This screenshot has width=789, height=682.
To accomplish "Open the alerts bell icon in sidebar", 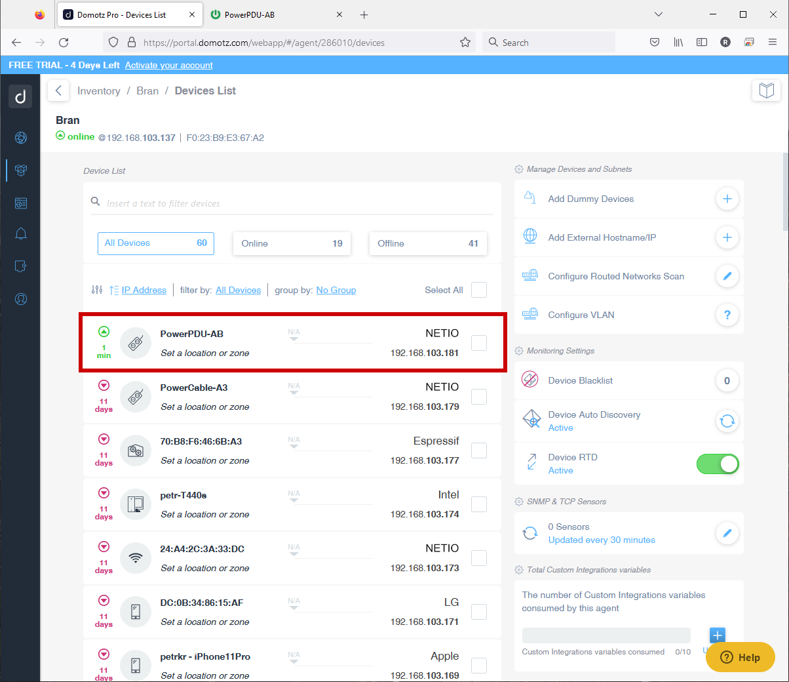I will (21, 234).
